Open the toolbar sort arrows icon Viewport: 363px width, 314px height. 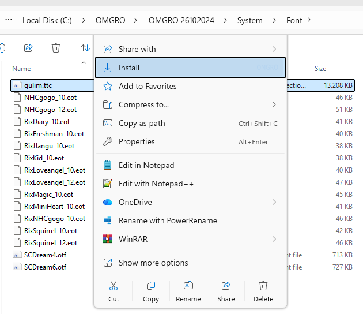coord(85,48)
